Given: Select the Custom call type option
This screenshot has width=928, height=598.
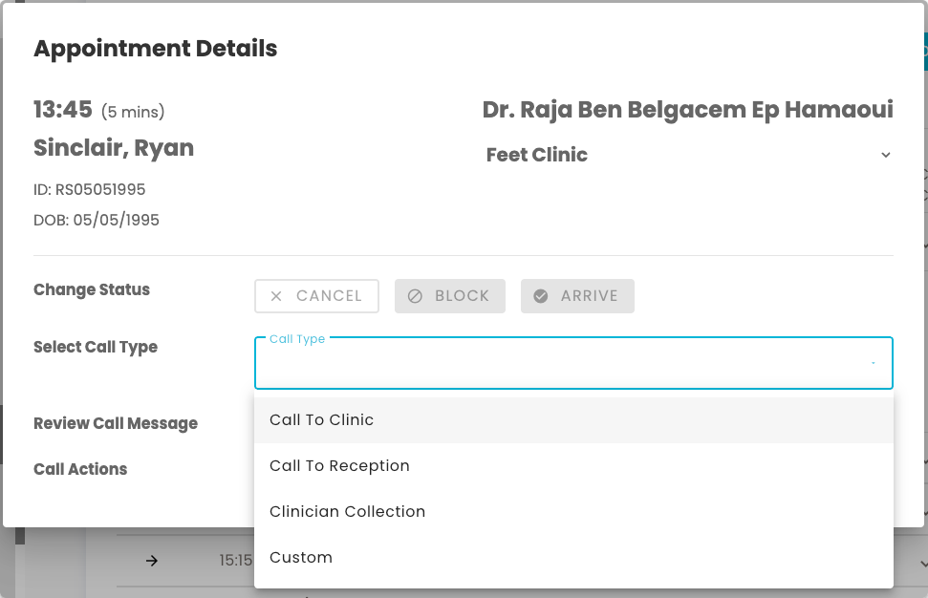Looking at the screenshot, I should click(301, 558).
